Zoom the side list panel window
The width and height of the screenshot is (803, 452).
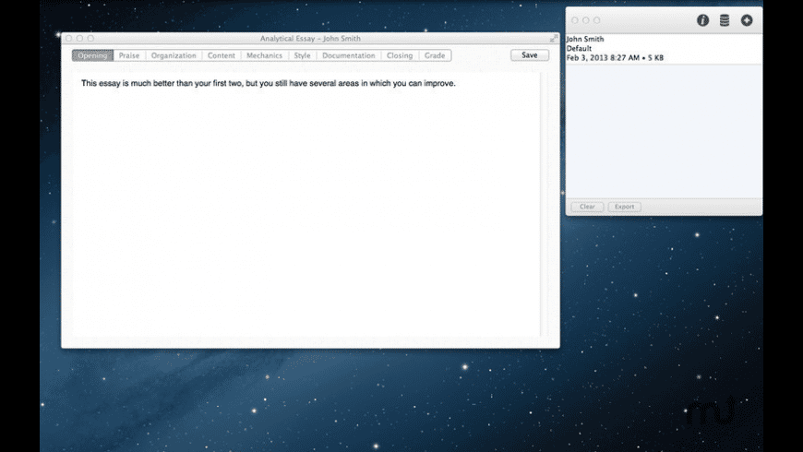click(x=596, y=20)
